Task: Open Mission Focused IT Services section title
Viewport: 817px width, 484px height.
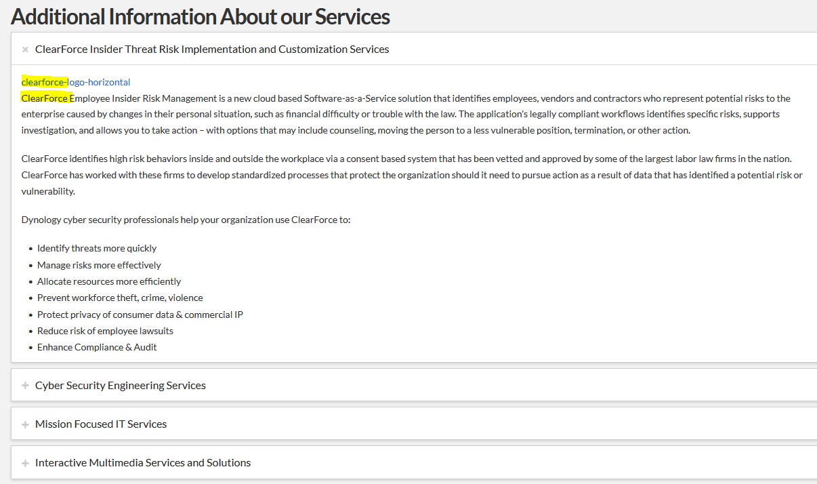Action: tap(101, 424)
